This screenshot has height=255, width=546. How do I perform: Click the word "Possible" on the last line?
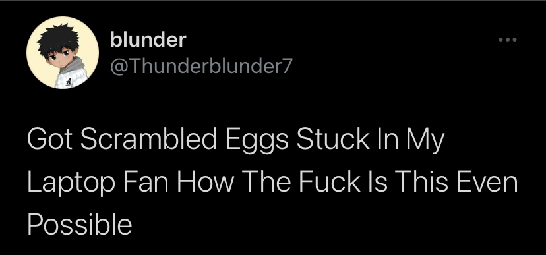pyautogui.click(x=80, y=224)
